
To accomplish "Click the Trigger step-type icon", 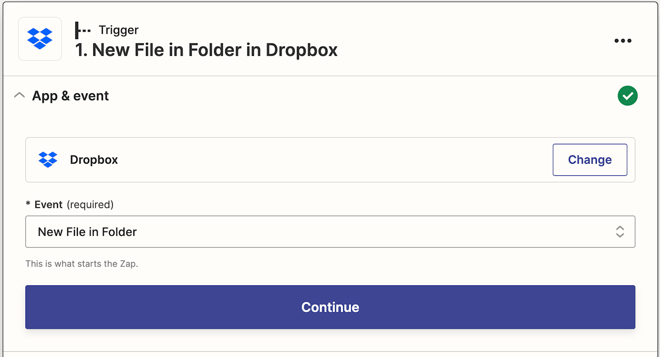I will coord(82,30).
